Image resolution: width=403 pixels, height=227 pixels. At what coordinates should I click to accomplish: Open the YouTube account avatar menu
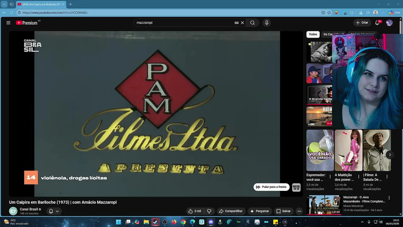click(389, 23)
